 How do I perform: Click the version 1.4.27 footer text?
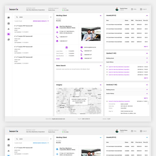(x=106, y=119)
